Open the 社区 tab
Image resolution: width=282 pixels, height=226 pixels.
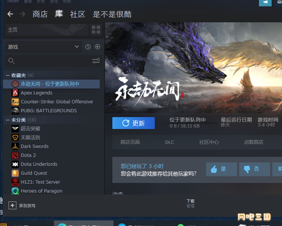point(77,14)
